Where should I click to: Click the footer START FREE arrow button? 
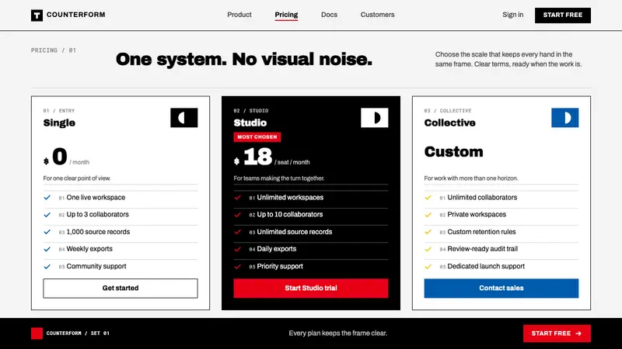pyautogui.click(x=557, y=333)
